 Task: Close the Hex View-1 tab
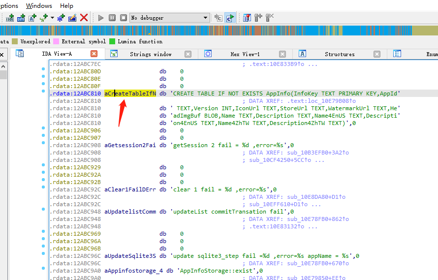coord(282,54)
